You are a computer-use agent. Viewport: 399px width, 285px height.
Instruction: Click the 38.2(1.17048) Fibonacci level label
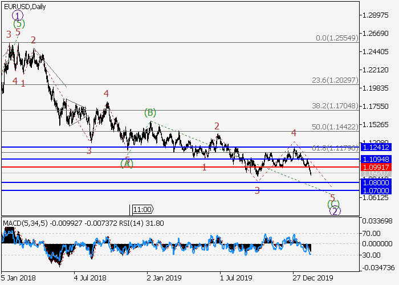(334, 105)
